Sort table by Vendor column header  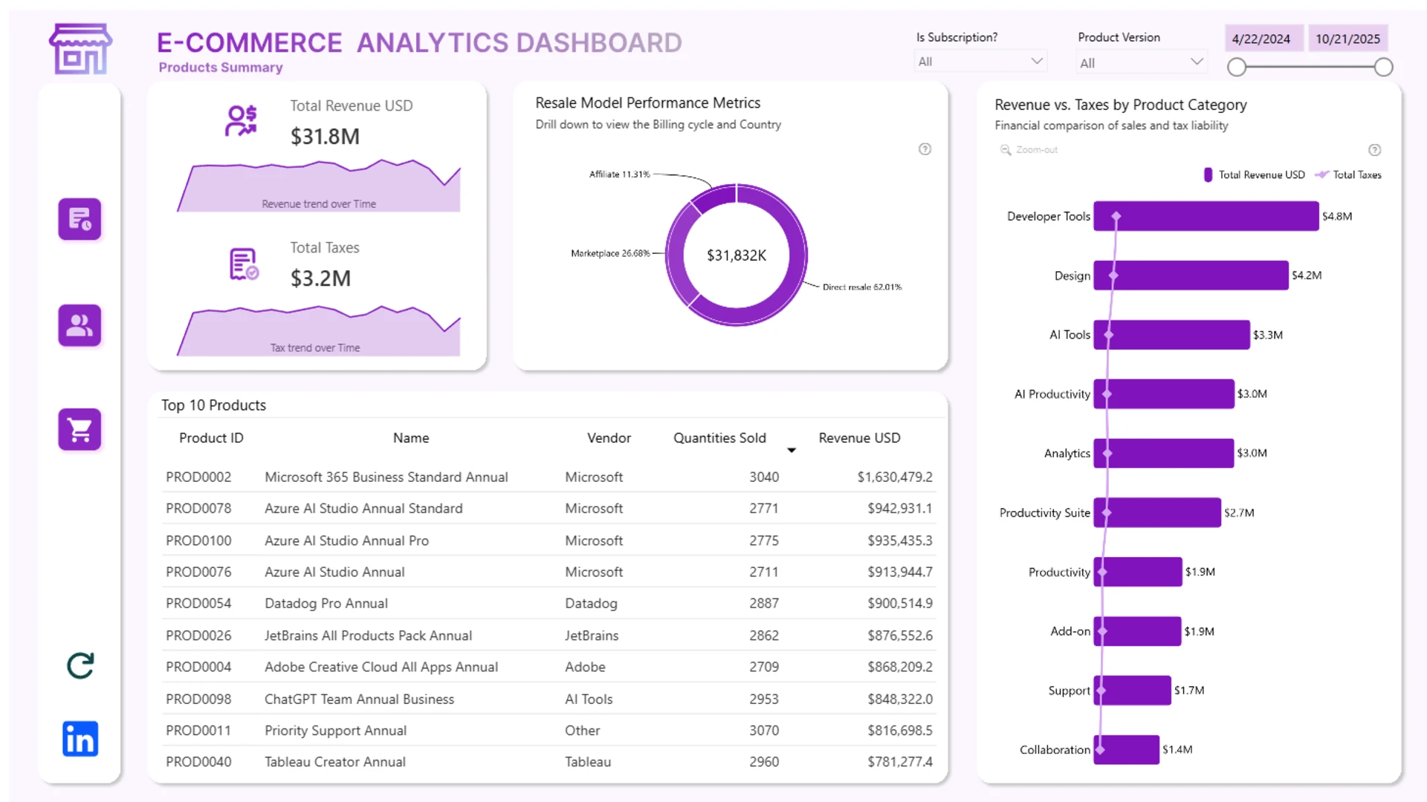609,438
